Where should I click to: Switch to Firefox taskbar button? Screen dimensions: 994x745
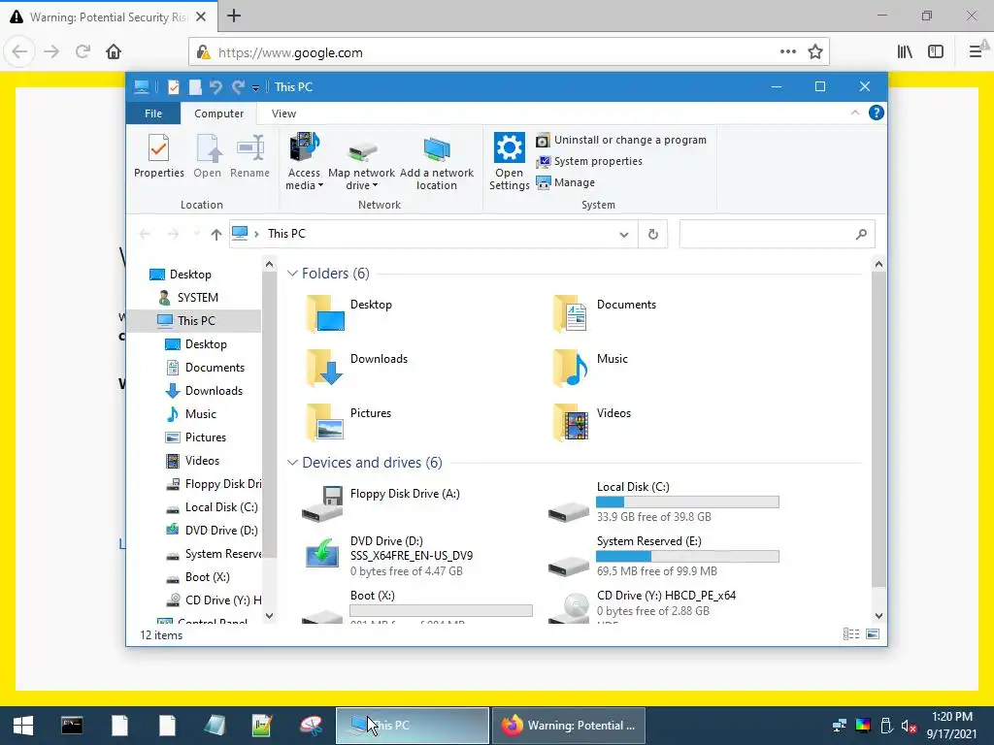(568, 726)
